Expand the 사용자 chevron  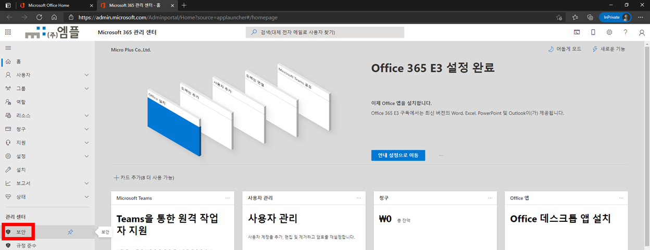86,75
